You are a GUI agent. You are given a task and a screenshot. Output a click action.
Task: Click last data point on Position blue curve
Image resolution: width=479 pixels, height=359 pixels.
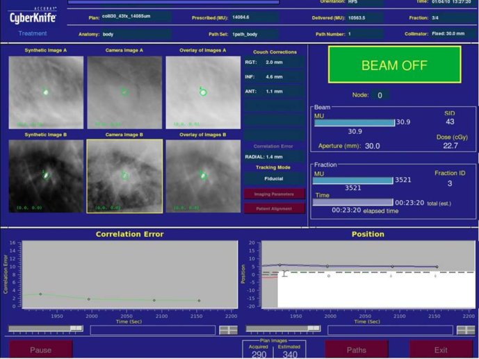pyautogui.click(x=437, y=267)
